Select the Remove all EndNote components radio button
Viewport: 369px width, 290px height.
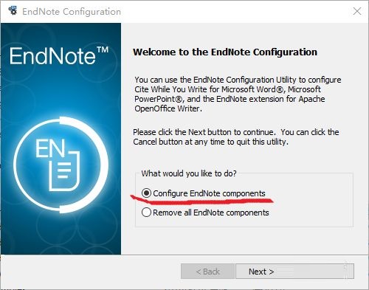click(146, 213)
